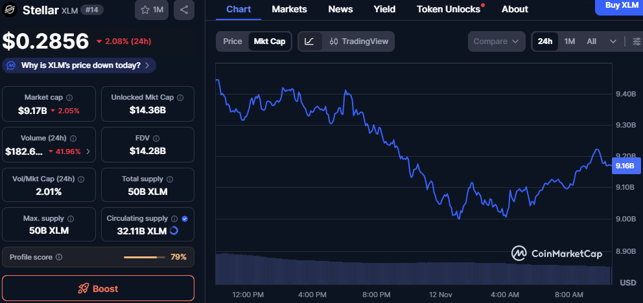This screenshot has height=303, width=643.
Task: Select the line chart icon
Action: pyautogui.click(x=310, y=41)
